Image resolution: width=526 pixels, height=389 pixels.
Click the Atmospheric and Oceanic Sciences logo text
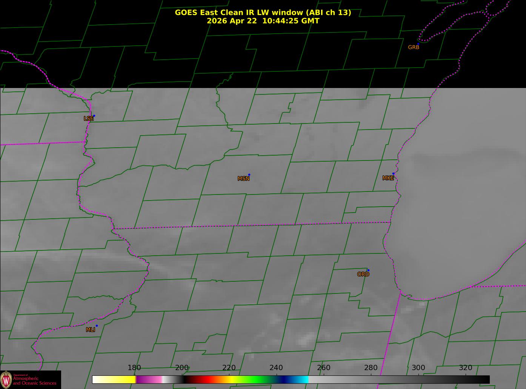click(35, 380)
